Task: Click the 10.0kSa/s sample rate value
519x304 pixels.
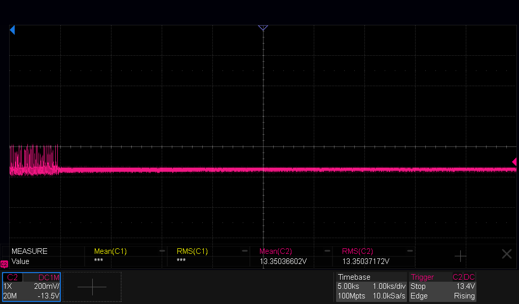Action: (389, 296)
